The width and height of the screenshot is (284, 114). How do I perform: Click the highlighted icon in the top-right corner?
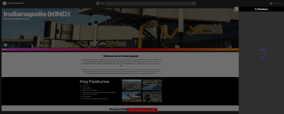271,3
